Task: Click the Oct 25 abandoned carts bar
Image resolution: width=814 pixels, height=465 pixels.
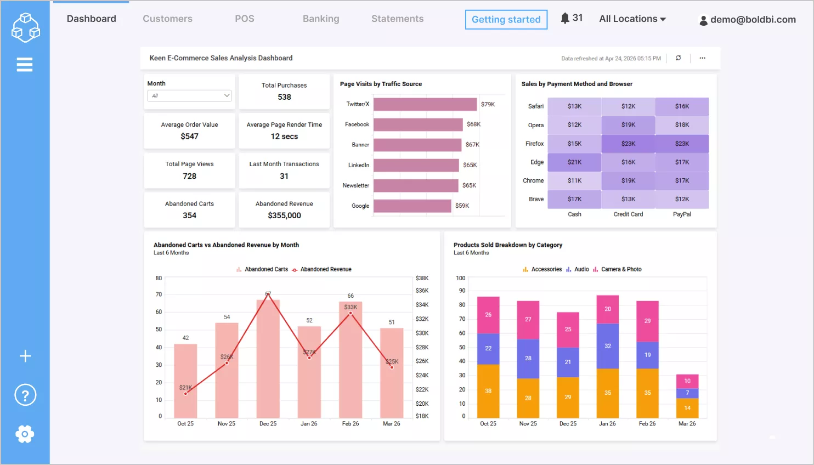Action: coord(185,381)
